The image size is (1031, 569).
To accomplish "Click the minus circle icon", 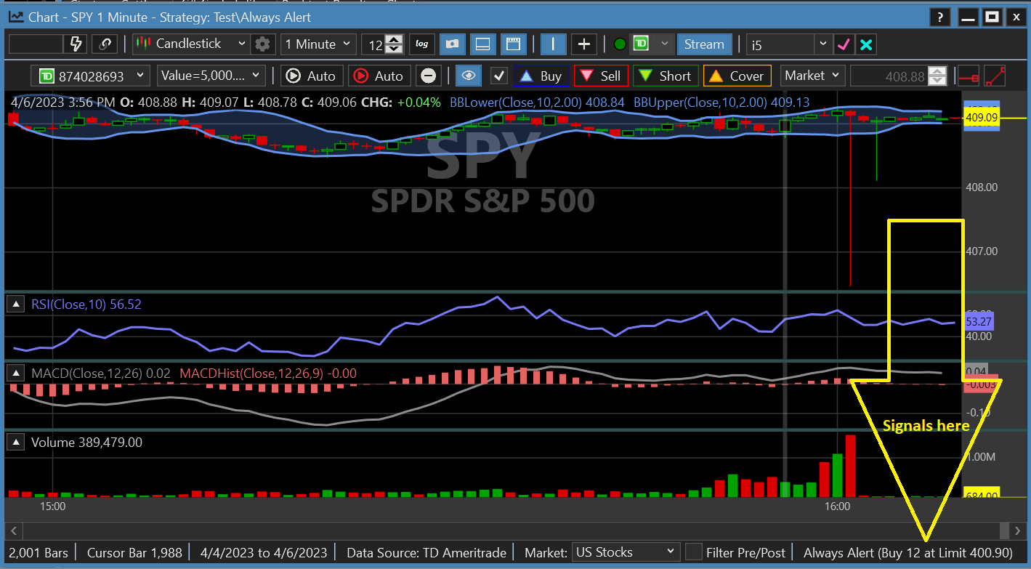I will point(429,76).
